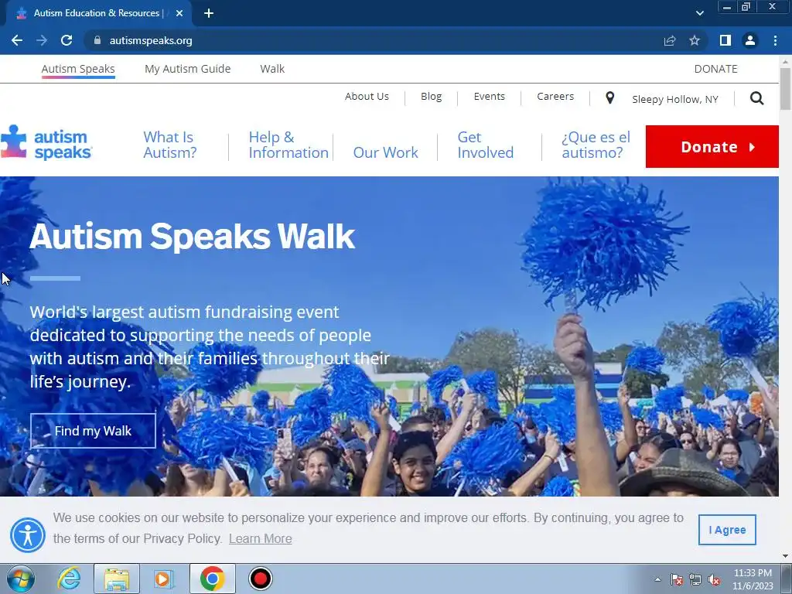792x594 pixels.
Task: Open the Get Involved menu
Action: click(486, 145)
